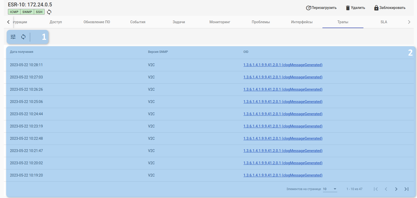Click the Версия SNMP column header
The width and height of the screenshot is (417, 198).
pos(158,52)
